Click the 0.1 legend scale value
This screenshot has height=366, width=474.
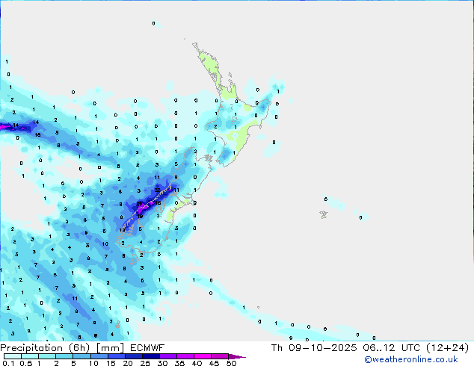click(8, 363)
